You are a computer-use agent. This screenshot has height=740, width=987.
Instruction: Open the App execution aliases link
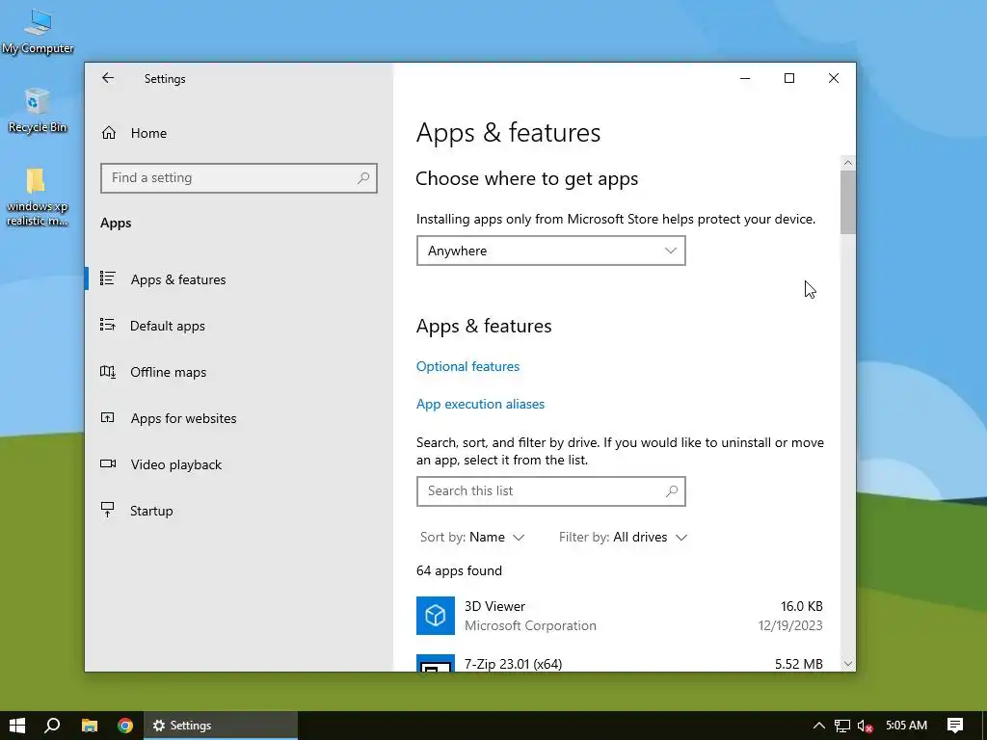tap(480, 404)
